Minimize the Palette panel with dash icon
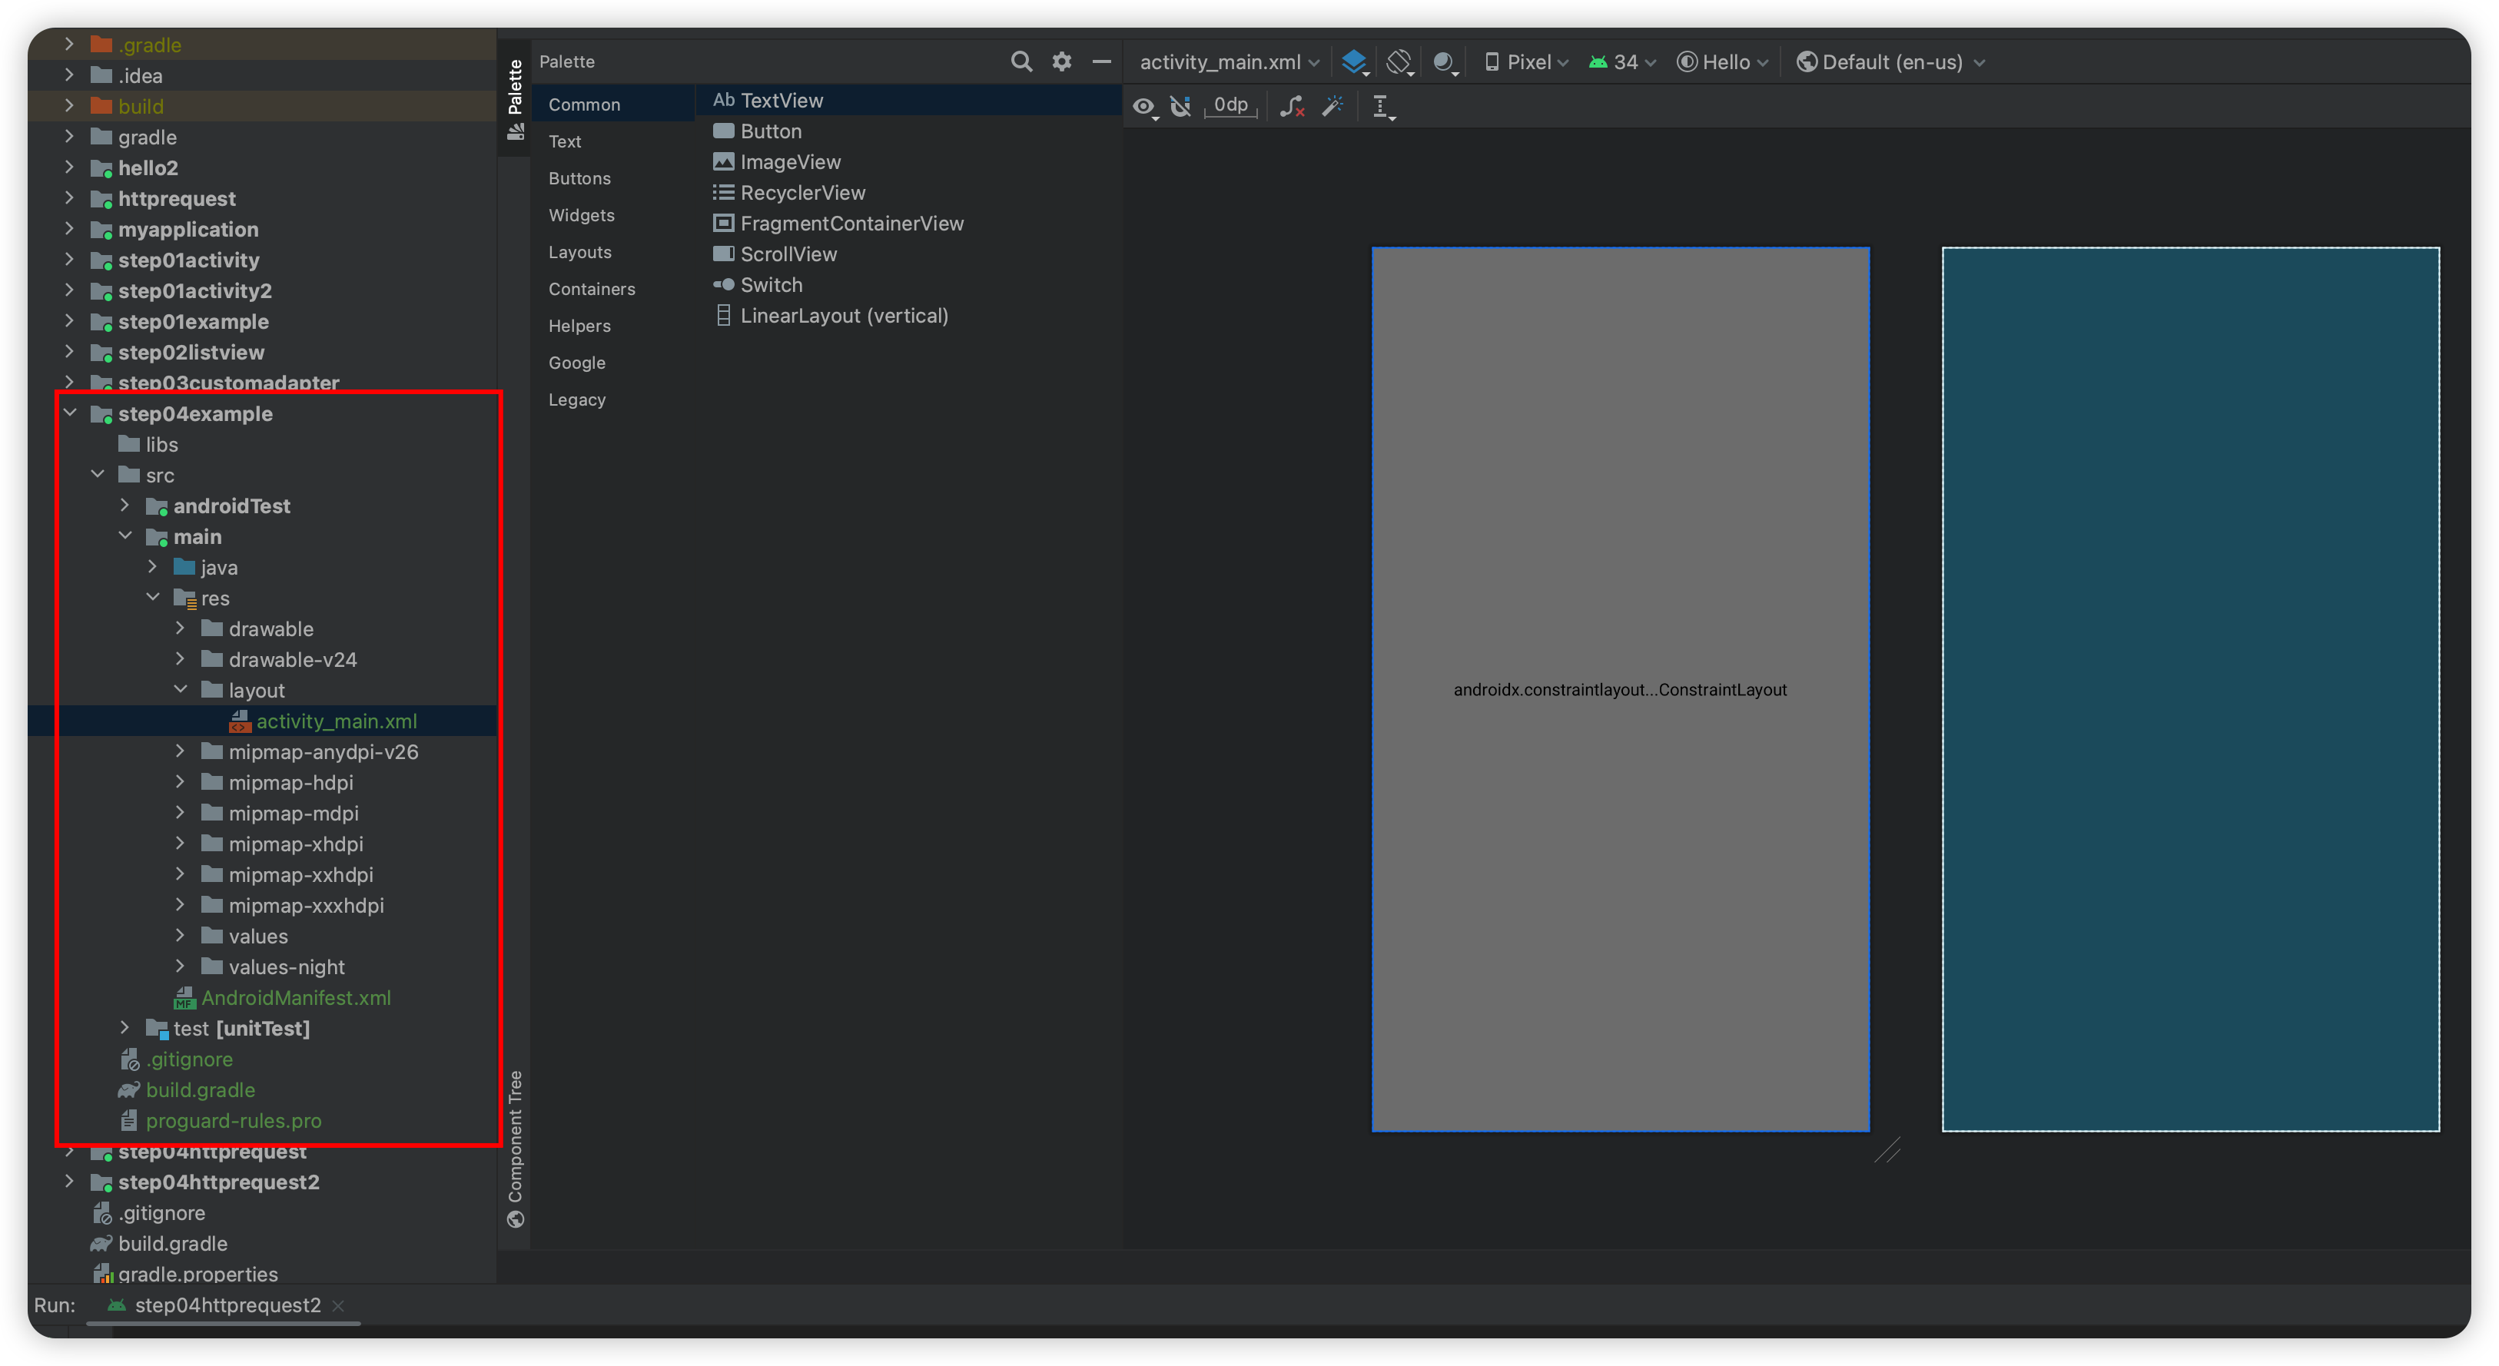The image size is (2499, 1366). 1101,62
